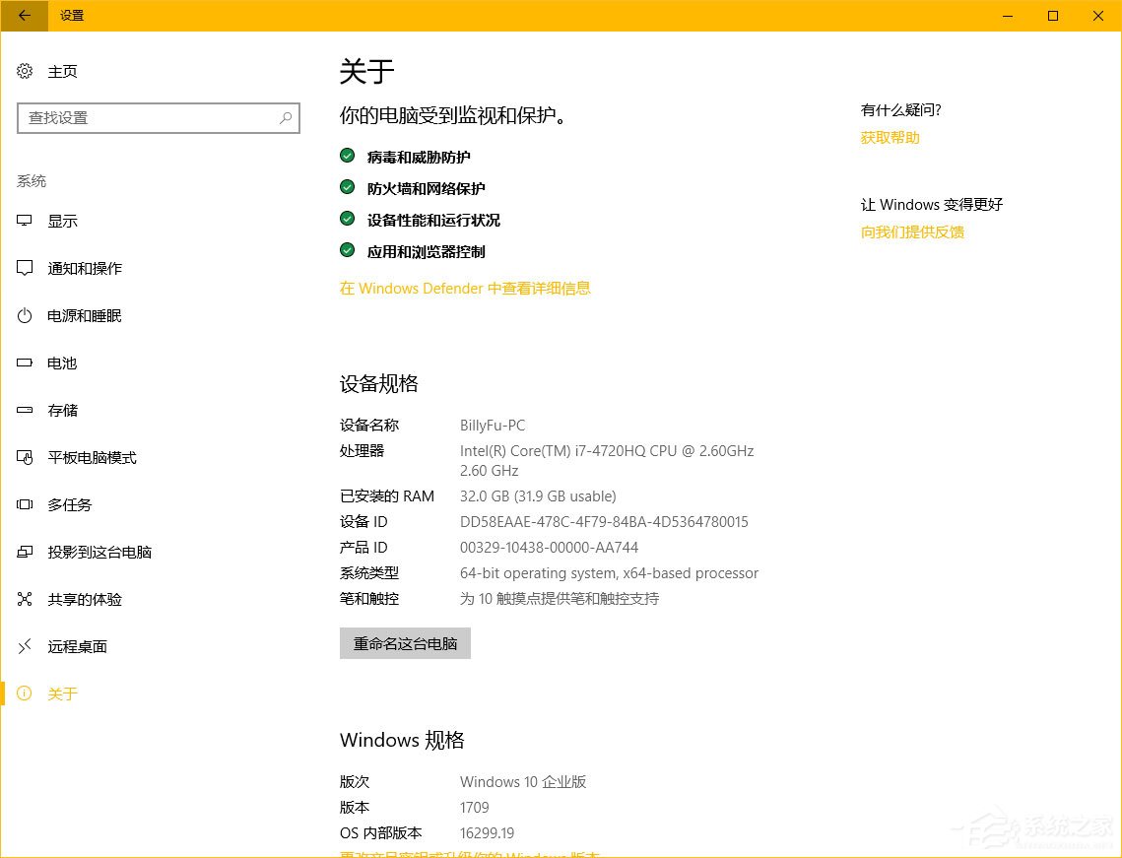Click the settings gear next to 主页
The height and width of the screenshot is (858, 1122).
24,71
